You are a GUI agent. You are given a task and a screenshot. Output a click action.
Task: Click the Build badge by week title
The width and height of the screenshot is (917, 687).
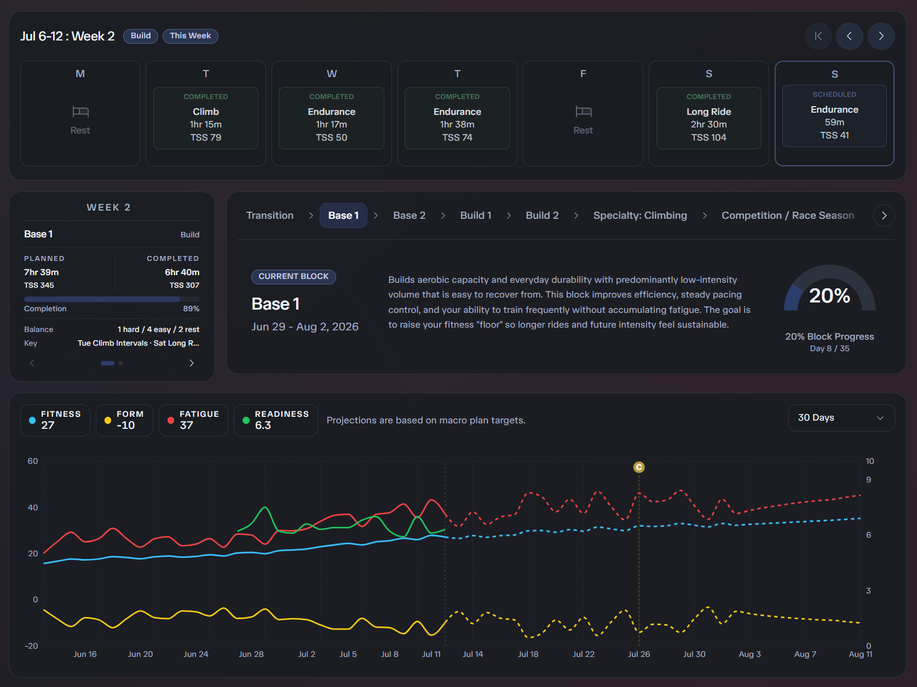click(x=141, y=36)
